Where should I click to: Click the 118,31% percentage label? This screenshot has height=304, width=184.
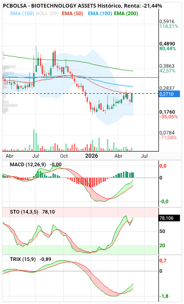(x=169, y=26)
